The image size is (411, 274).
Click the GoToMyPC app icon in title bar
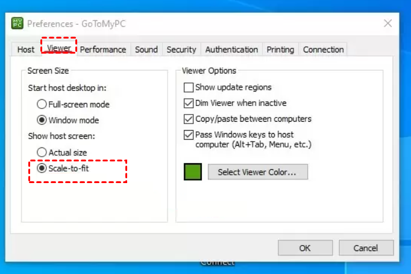pyautogui.click(x=17, y=23)
